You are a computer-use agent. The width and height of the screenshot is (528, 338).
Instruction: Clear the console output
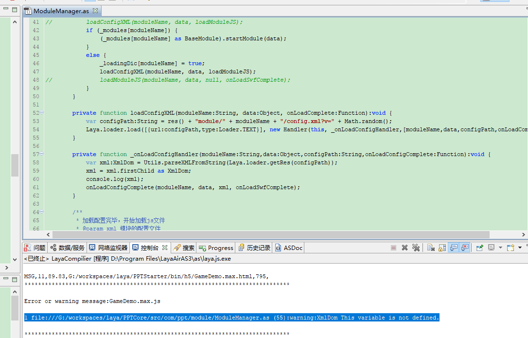point(431,248)
